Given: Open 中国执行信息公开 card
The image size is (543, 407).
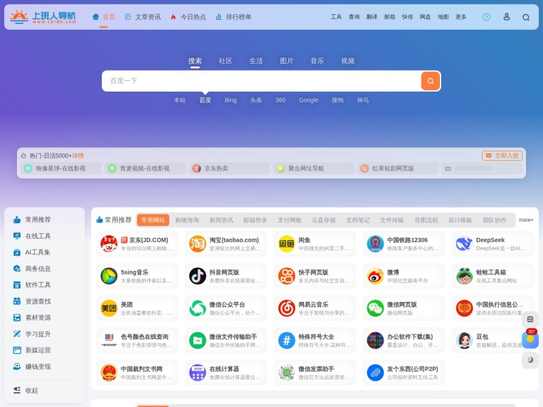Looking at the screenshot, I should pos(493,308).
